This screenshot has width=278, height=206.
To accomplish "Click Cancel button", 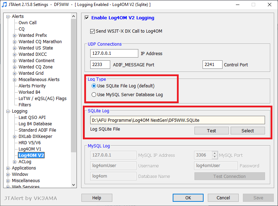I will pyautogui.click(x=223, y=198).
